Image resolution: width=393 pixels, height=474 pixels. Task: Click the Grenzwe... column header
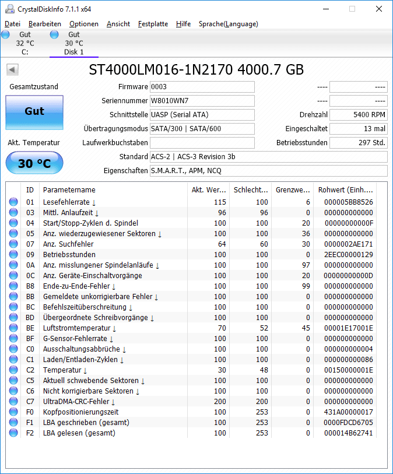coord(293,190)
